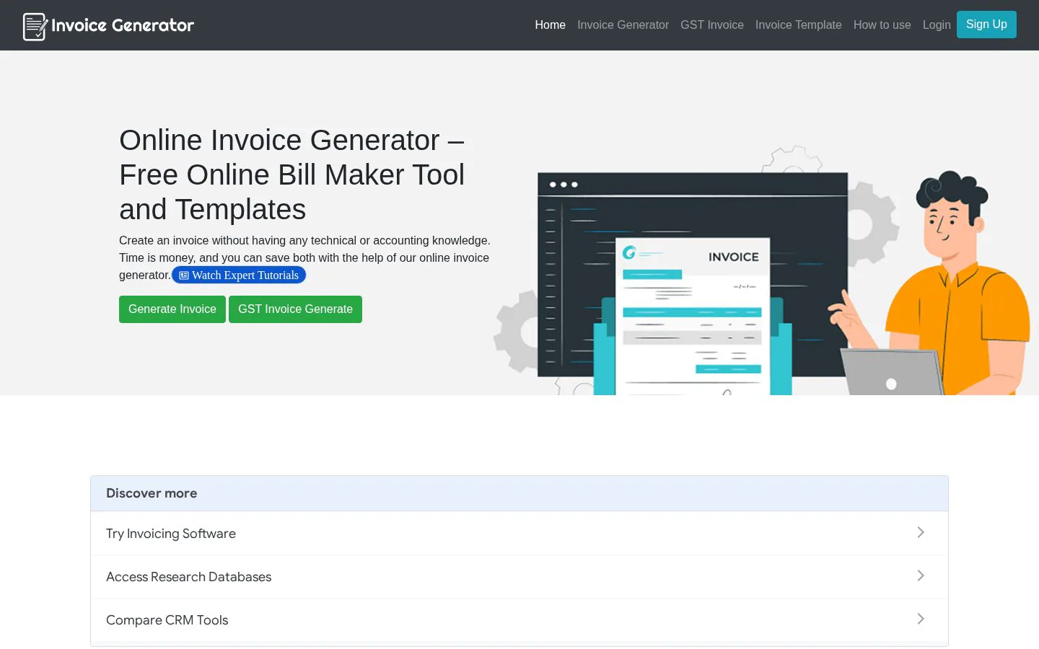Expand the Access Research Databases chevron
The height and width of the screenshot is (649, 1039).
(x=921, y=575)
